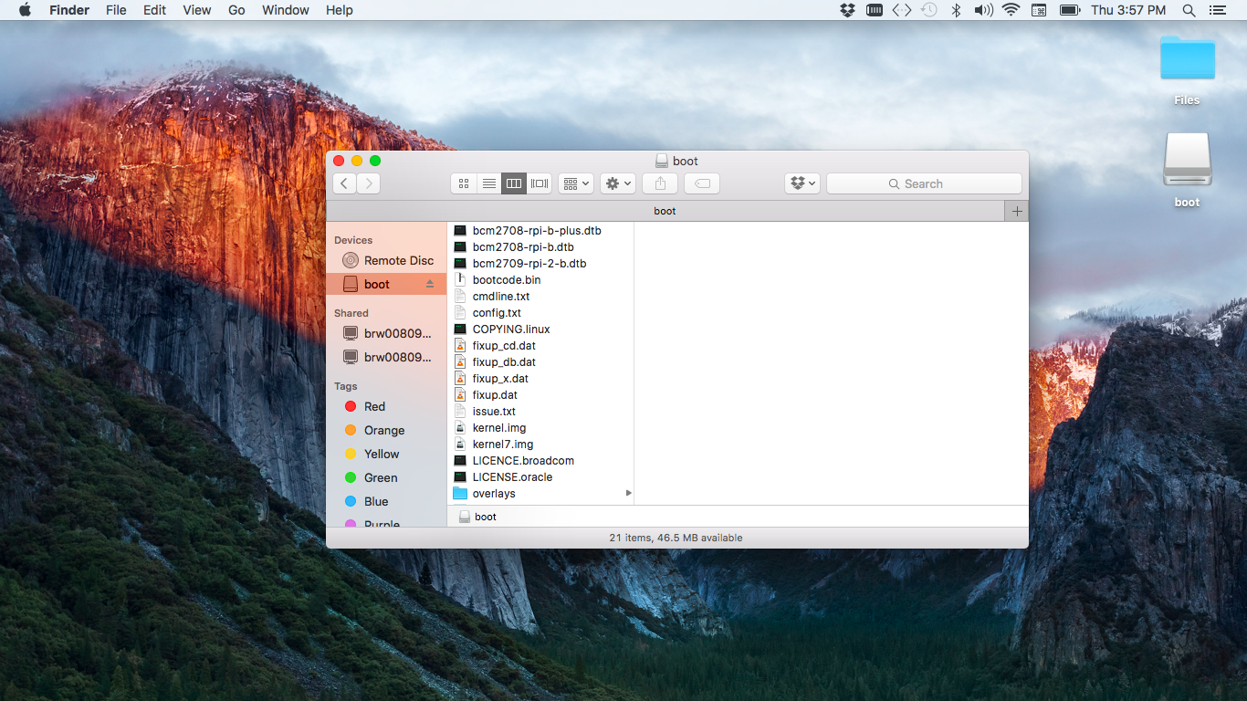Select boot drive icon on desktop

(1187, 170)
